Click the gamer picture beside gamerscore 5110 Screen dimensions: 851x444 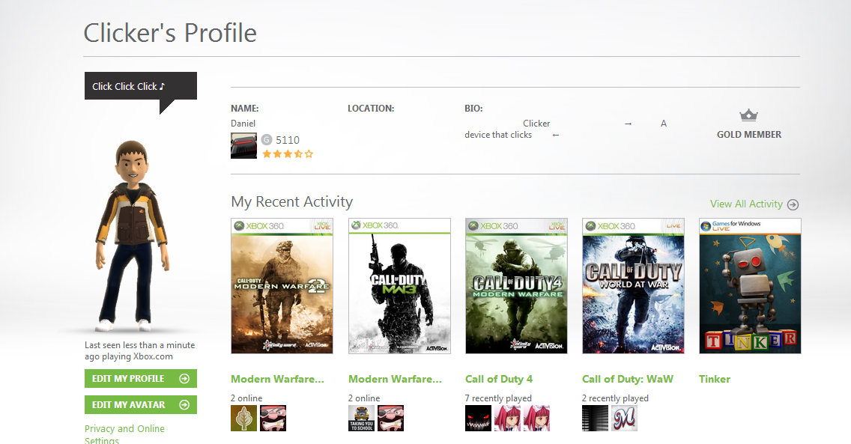tap(243, 145)
